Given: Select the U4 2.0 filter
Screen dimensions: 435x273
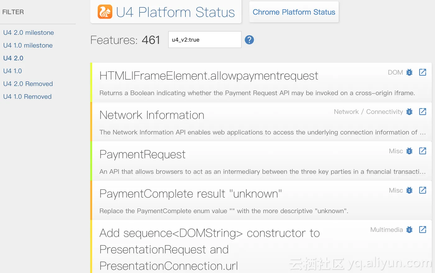Looking at the screenshot, I should (x=13, y=58).
